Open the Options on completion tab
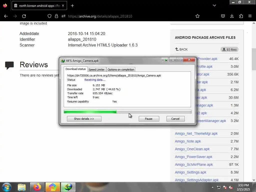256x192 pixels. [x=121, y=69]
